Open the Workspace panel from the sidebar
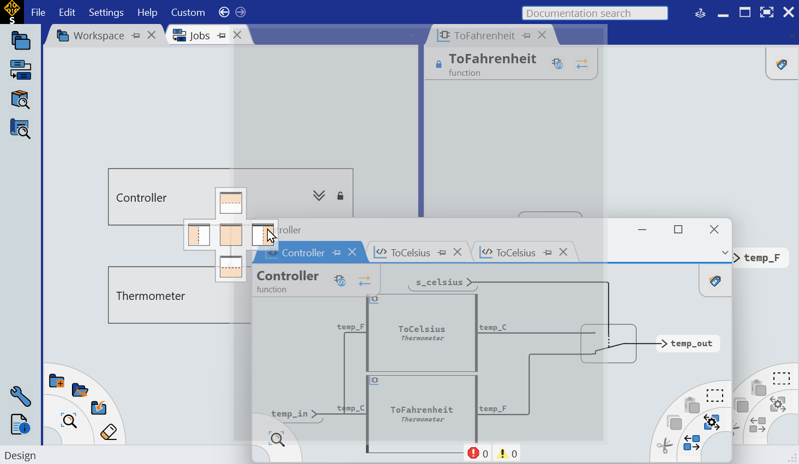799x464 pixels. [x=21, y=41]
